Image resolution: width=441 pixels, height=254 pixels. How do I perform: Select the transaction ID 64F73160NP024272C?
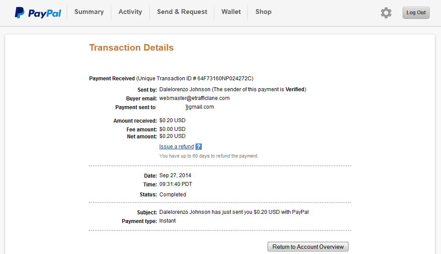pyautogui.click(x=224, y=79)
